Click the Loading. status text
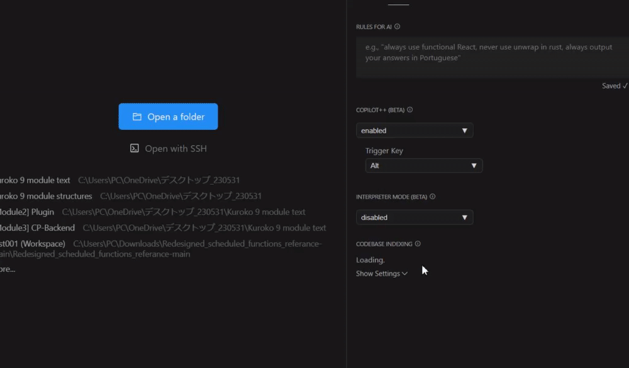The image size is (629, 368). pos(370,260)
